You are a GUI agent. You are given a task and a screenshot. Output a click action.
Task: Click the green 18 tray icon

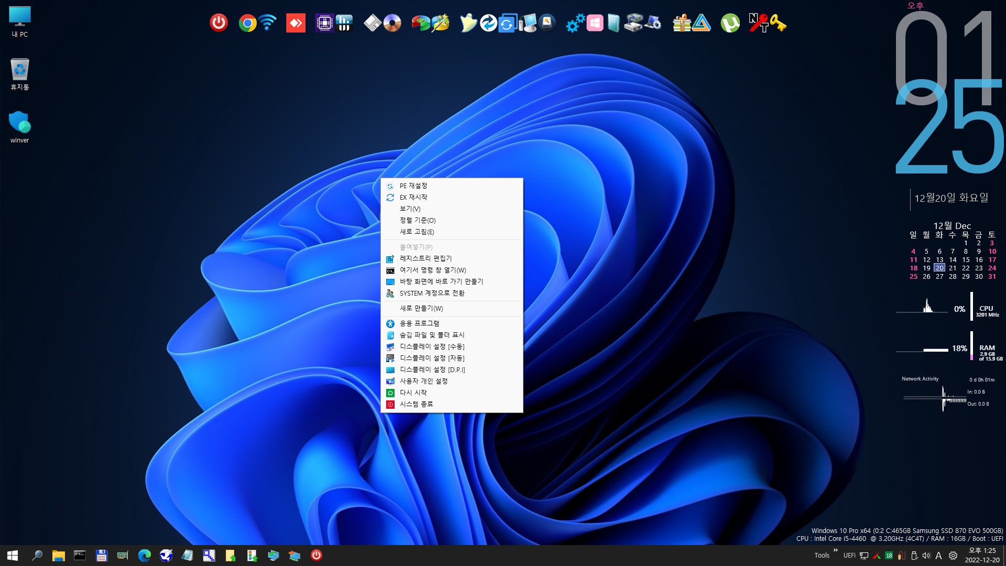[889, 556]
